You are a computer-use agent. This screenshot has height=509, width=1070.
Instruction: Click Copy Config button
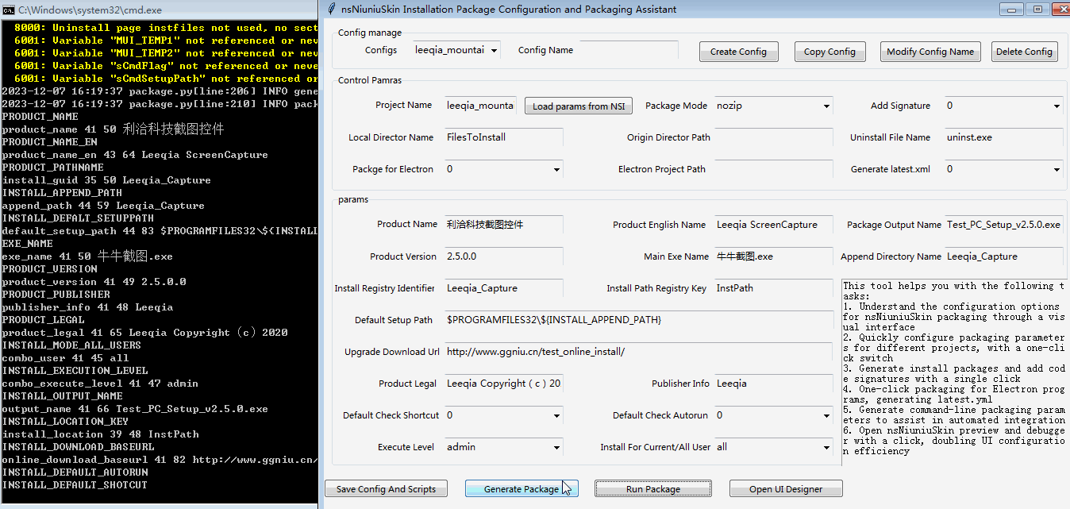829,52
